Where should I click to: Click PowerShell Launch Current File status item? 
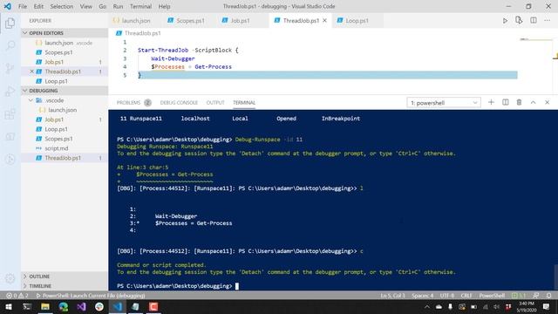click(91, 296)
